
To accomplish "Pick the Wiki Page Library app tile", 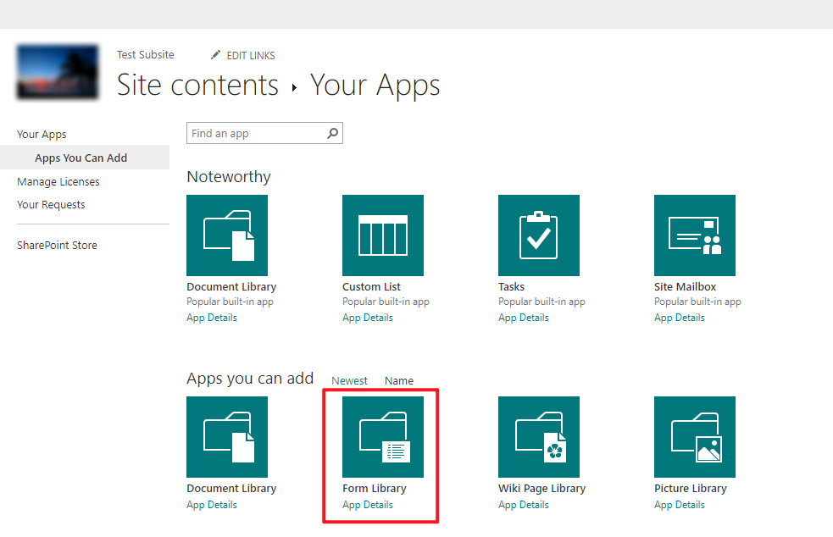I will [x=539, y=437].
